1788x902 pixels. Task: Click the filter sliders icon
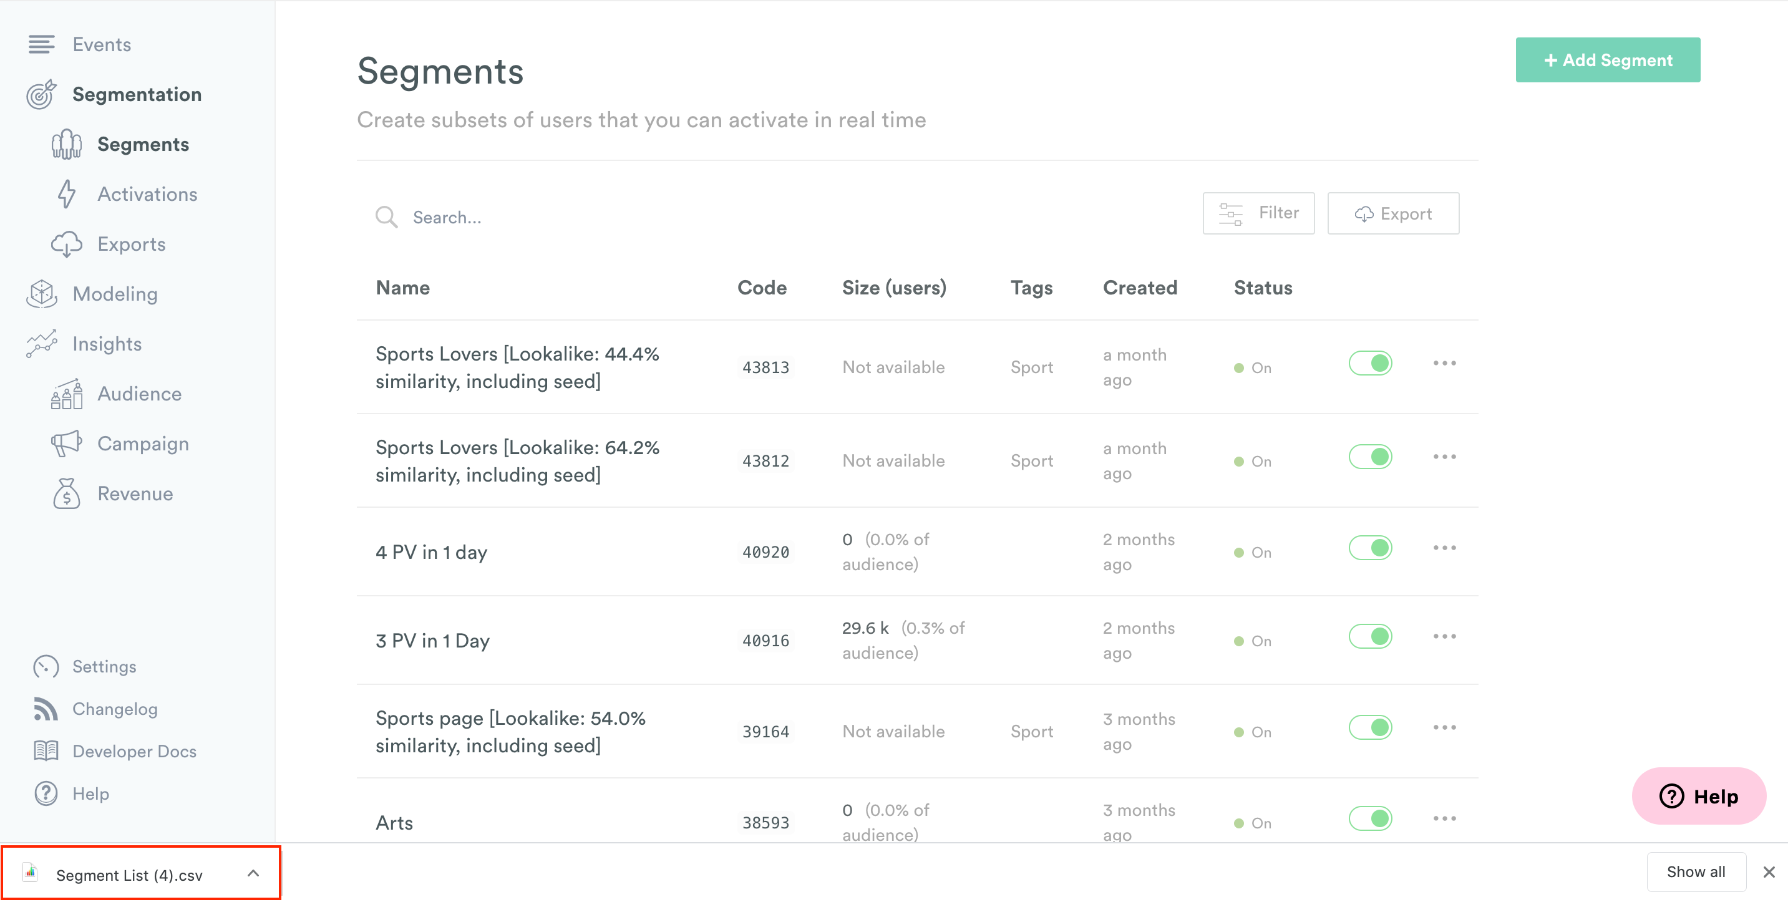1231,214
